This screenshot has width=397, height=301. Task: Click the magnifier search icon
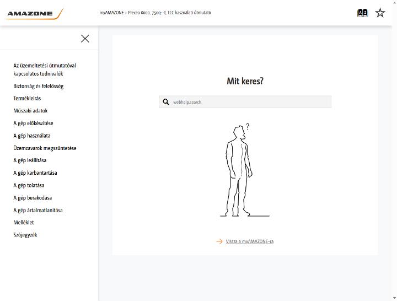pos(166,102)
